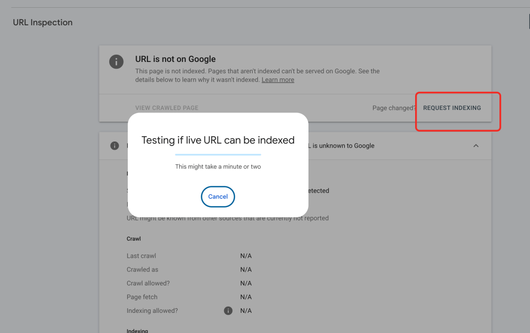Click the 'This might take a minute or two' text
The height and width of the screenshot is (333, 530).
pos(218,167)
